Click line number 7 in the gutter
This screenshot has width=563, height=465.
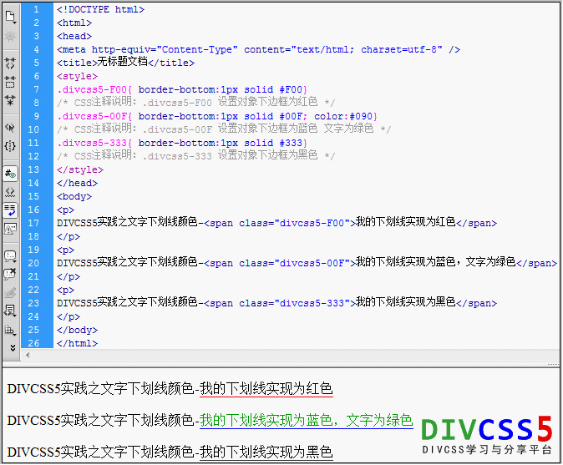pyautogui.click(x=36, y=89)
